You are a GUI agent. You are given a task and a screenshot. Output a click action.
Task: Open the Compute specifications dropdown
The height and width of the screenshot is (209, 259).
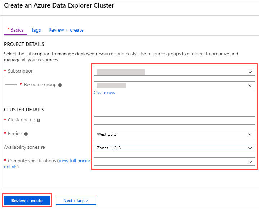pyautogui.click(x=174, y=162)
